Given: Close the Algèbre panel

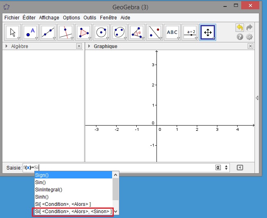Looking at the screenshot, I should (79, 46).
